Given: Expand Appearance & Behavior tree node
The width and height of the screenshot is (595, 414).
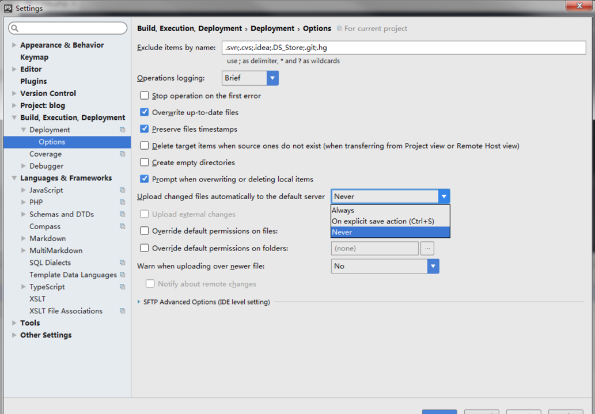Looking at the screenshot, I should point(14,45).
